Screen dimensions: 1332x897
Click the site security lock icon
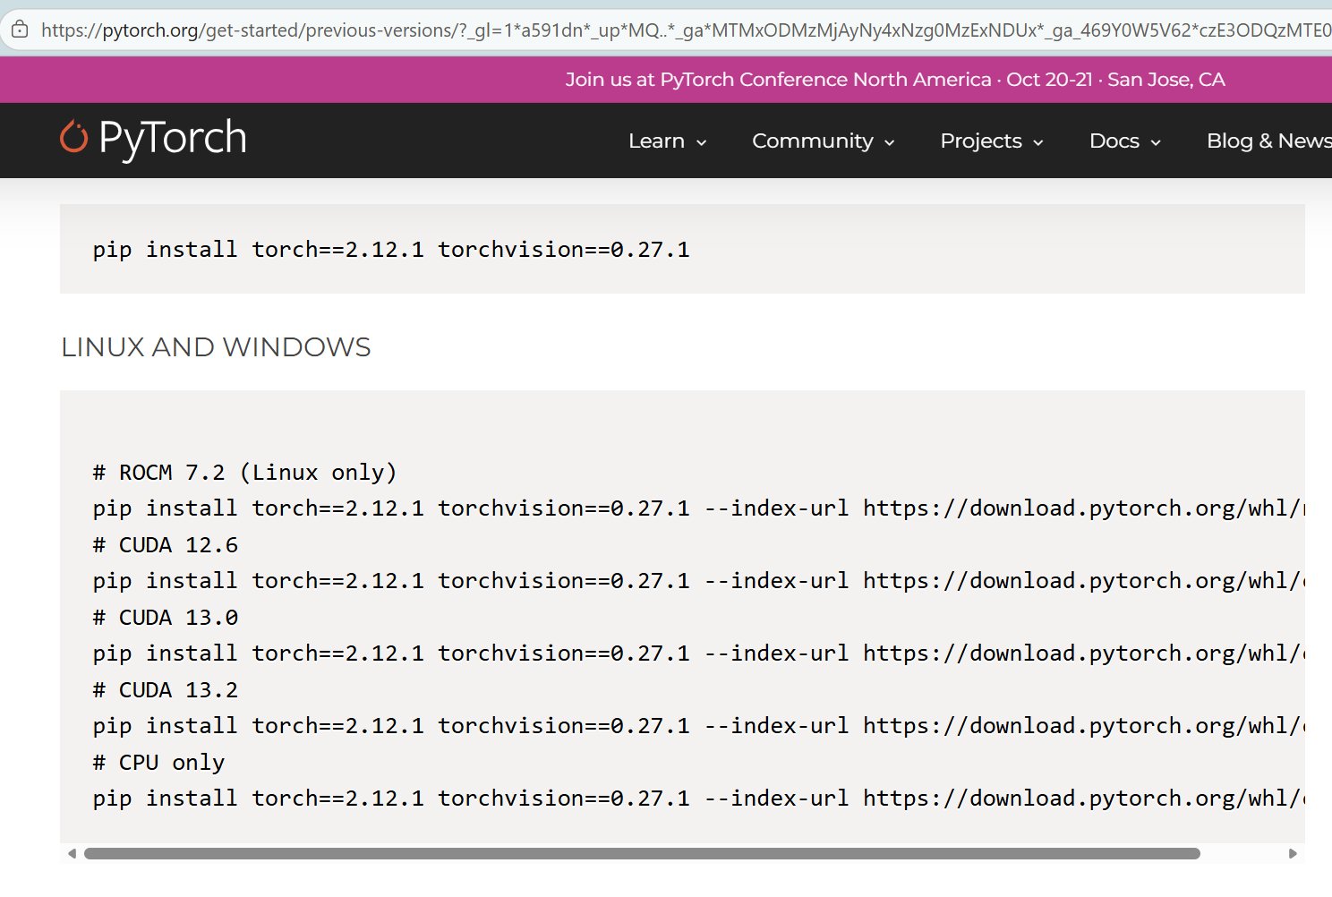pos(20,30)
